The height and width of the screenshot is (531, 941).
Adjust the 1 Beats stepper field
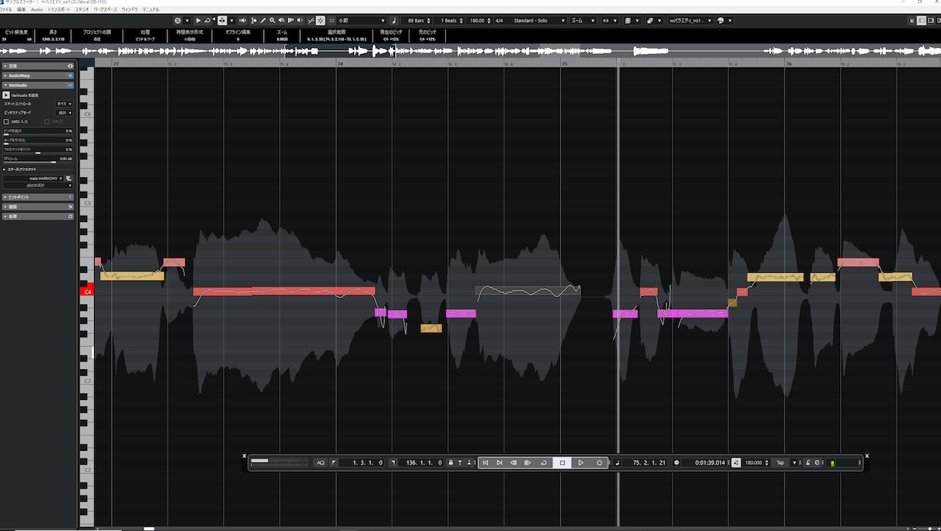(448, 20)
